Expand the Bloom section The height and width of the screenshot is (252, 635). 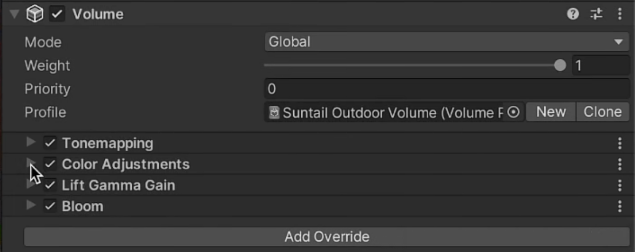tap(31, 206)
